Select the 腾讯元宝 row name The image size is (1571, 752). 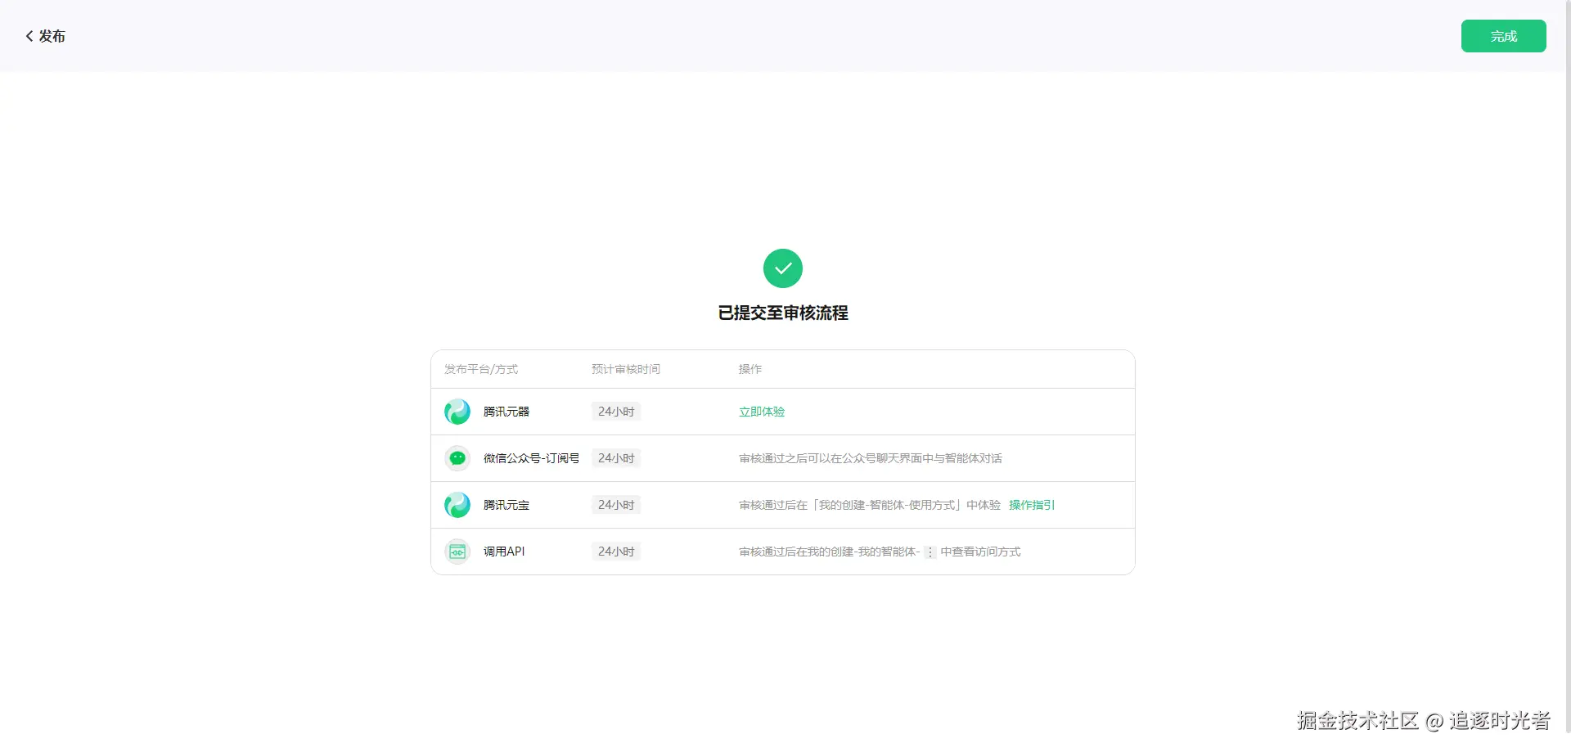pyautogui.click(x=506, y=505)
